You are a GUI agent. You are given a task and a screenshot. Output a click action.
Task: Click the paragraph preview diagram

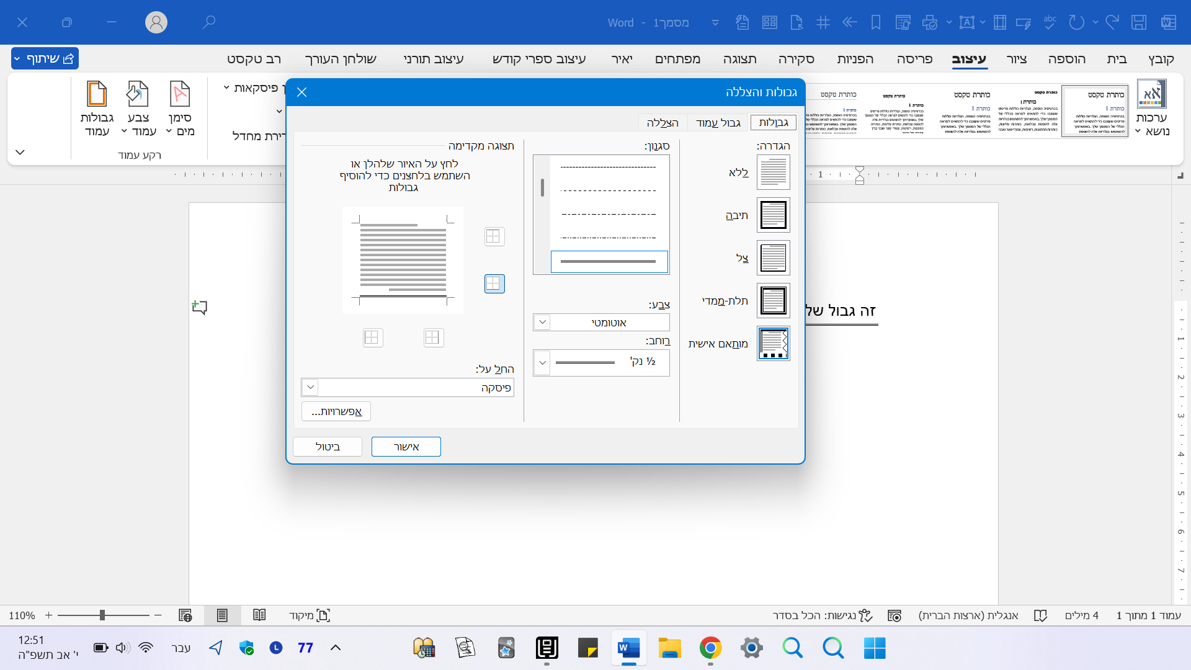pos(403,260)
